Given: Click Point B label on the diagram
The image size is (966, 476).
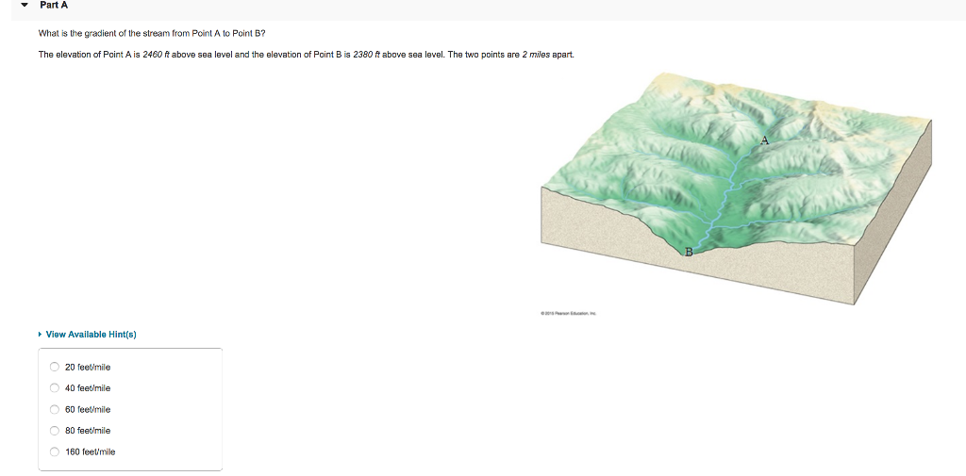Looking at the screenshot, I should [x=689, y=252].
